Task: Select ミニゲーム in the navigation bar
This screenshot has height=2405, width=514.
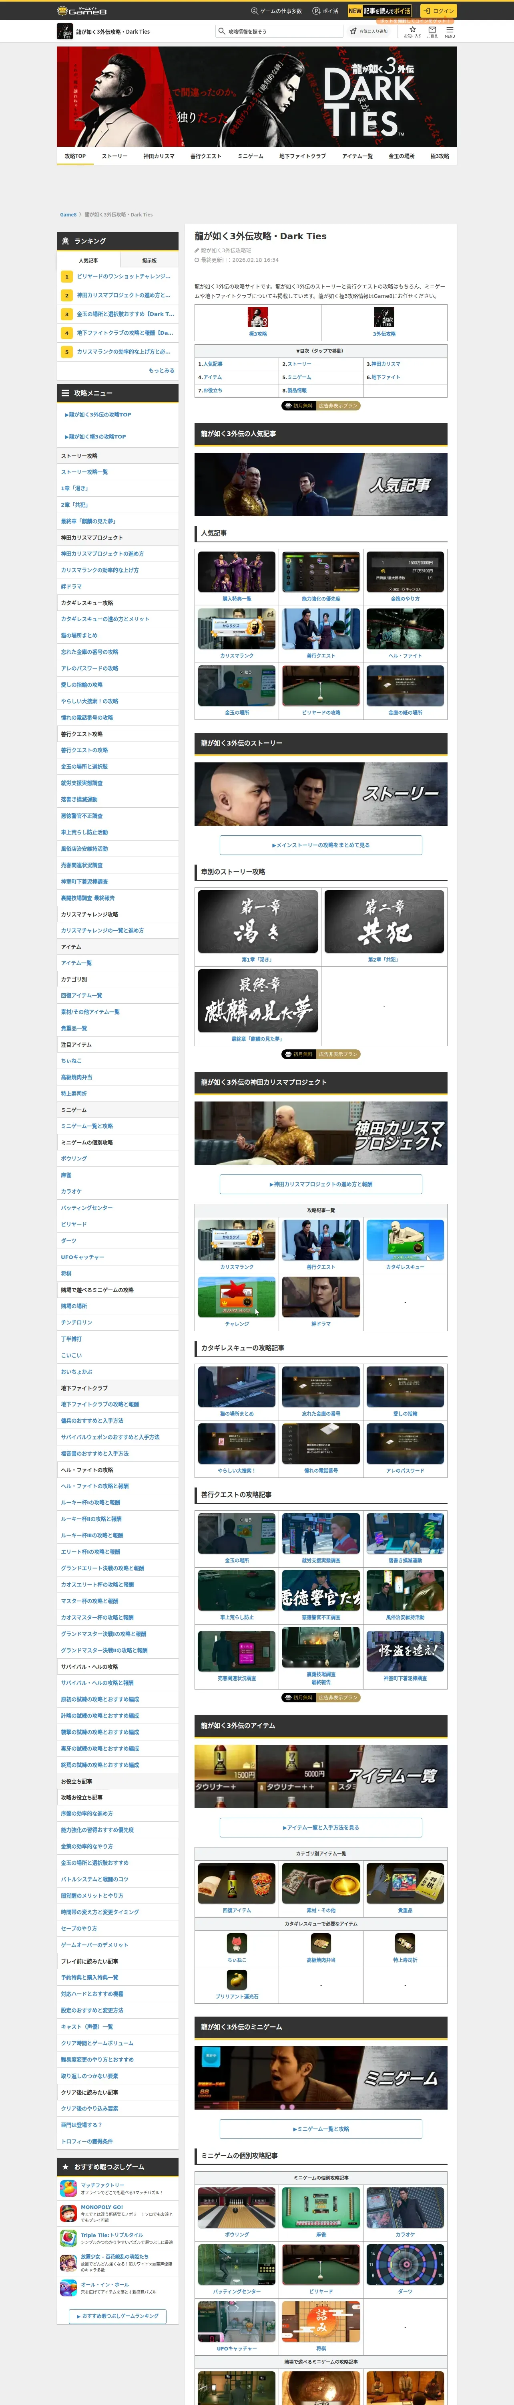Action: (x=250, y=156)
